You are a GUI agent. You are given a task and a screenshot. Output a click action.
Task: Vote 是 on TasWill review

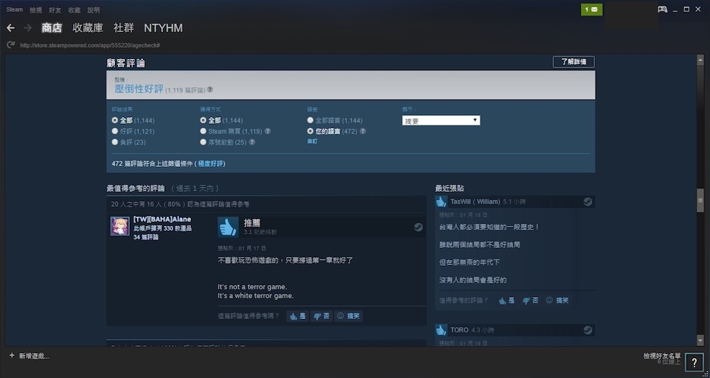(507, 301)
